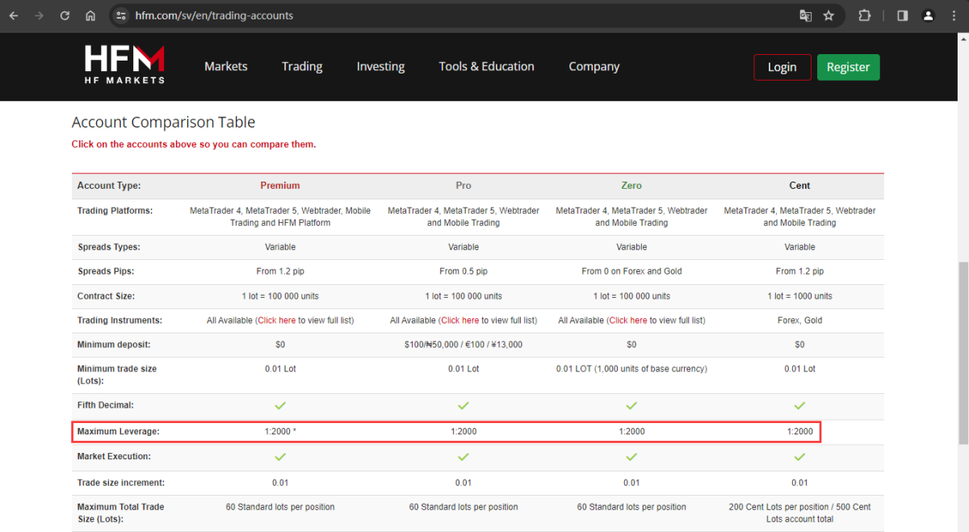Viewport: 969px width, 532px height.
Task: Reload the page with refresh icon
Action: (65, 15)
